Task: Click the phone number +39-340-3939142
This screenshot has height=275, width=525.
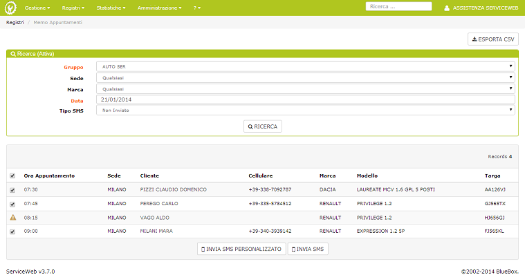Action: click(270, 231)
